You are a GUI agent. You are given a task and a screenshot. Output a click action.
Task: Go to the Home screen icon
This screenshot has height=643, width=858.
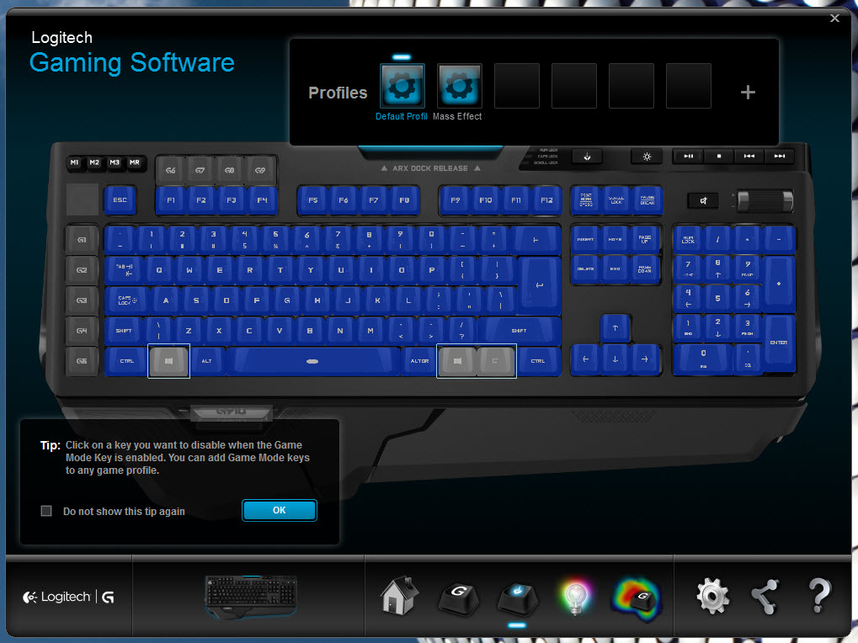click(399, 595)
